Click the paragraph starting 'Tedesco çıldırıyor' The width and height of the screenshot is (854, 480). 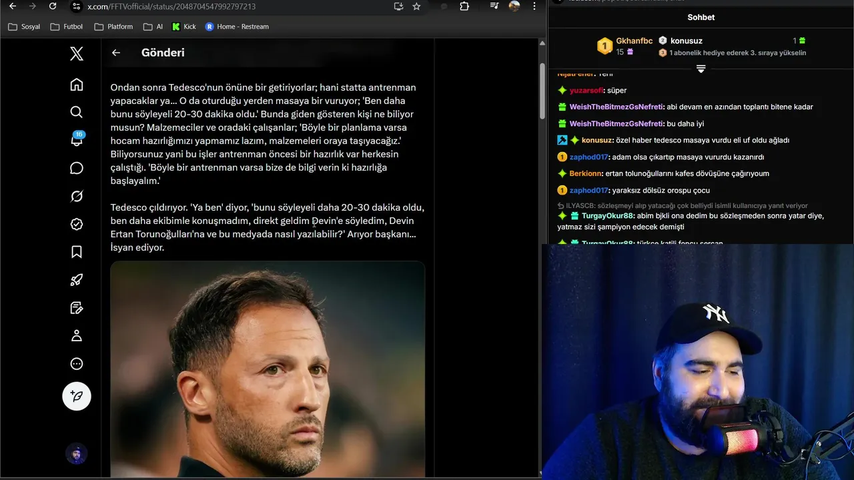coord(267,227)
